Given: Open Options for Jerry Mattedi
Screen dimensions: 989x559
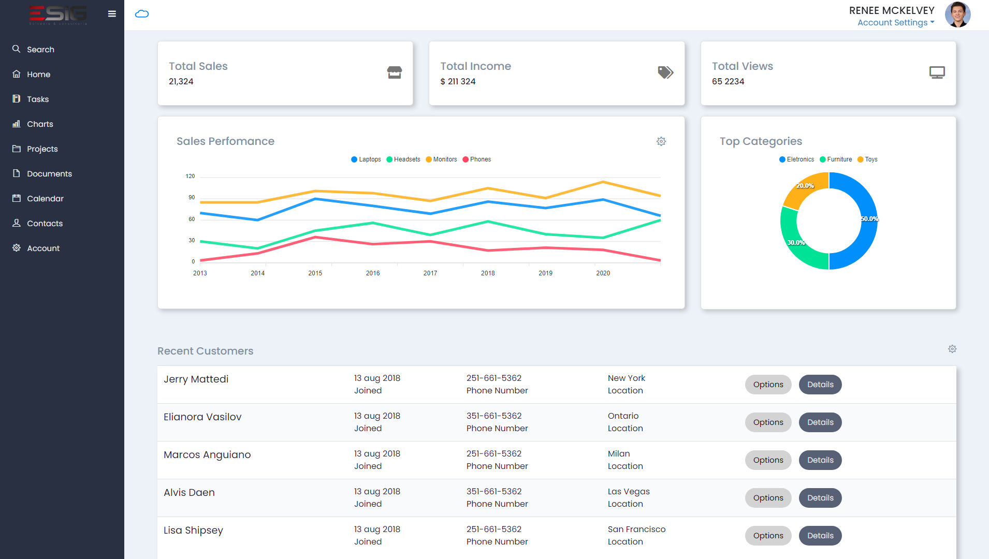Looking at the screenshot, I should [768, 385].
